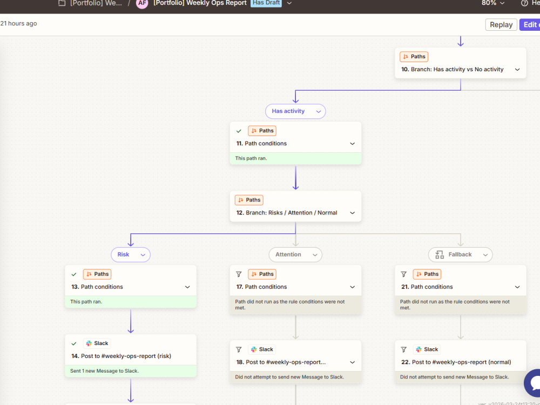
Task: Click filter icon on step 22
Action: coord(403,350)
